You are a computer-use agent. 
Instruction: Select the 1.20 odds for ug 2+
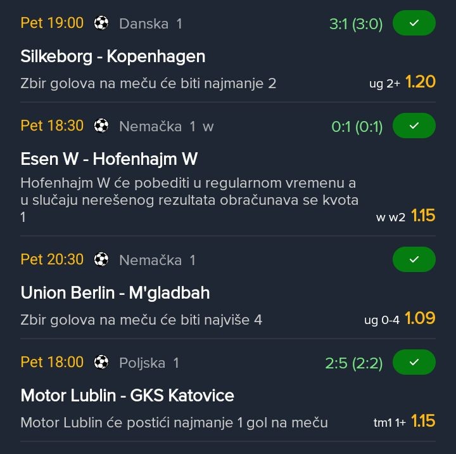coord(420,82)
